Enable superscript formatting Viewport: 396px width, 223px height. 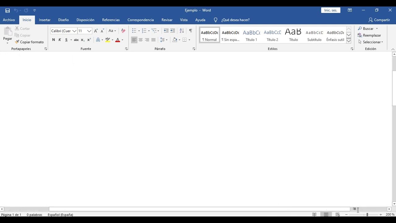89,40
